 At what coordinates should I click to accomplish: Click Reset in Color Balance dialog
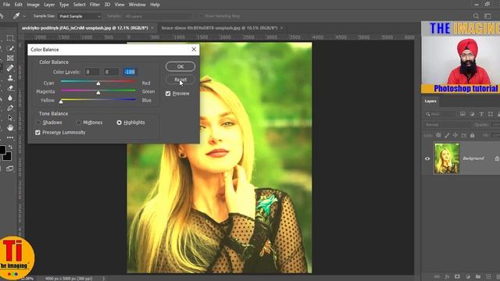180,80
